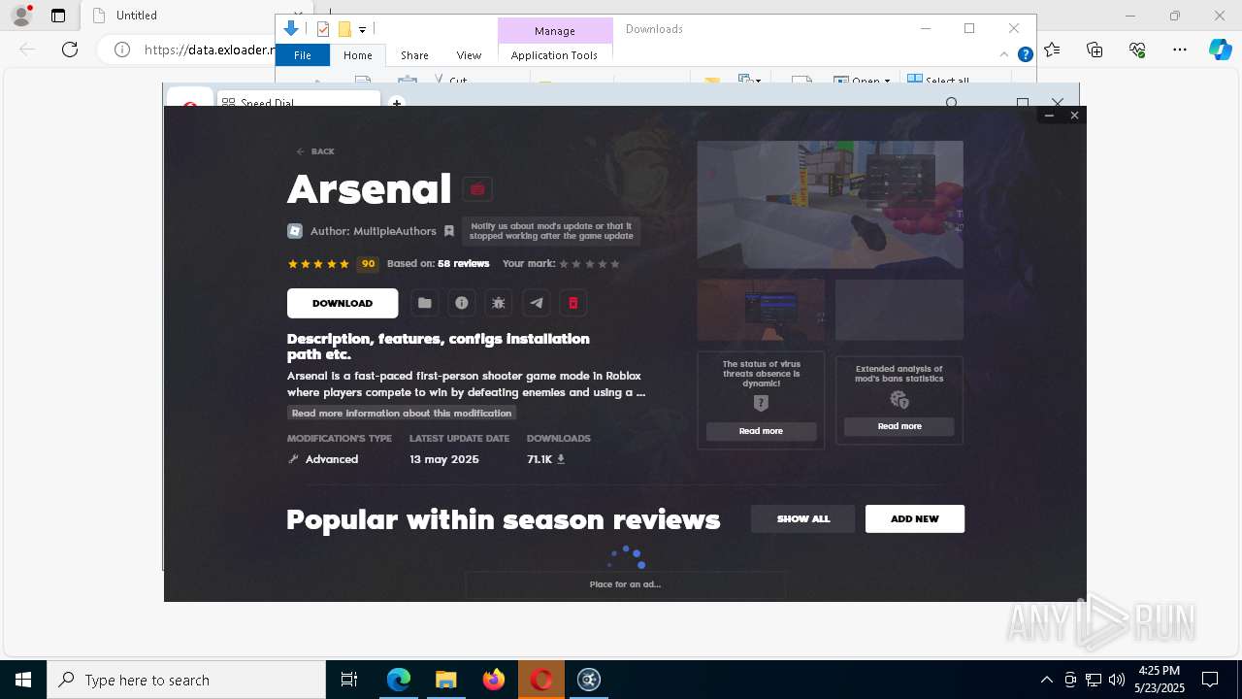Open the Collections icon in the Edge toolbar

click(x=1095, y=50)
